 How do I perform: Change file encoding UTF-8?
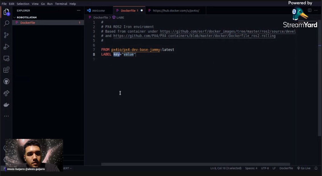[265, 168]
